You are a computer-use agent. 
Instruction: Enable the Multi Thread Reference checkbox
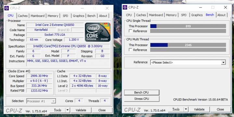(x=130, y=50)
